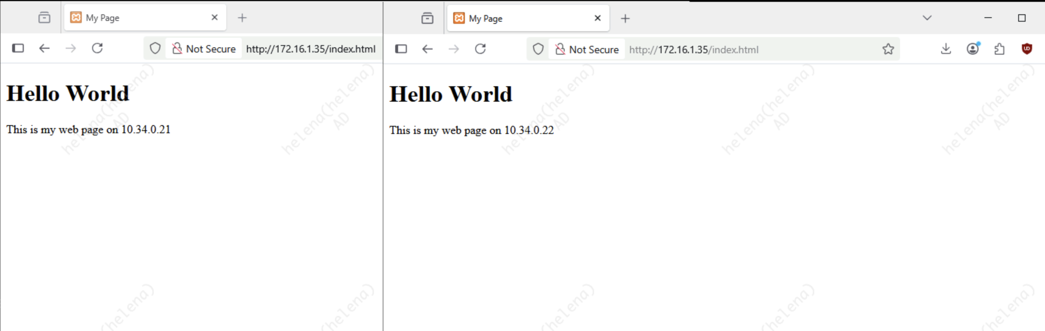Open the Firefox account menu

click(972, 49)
